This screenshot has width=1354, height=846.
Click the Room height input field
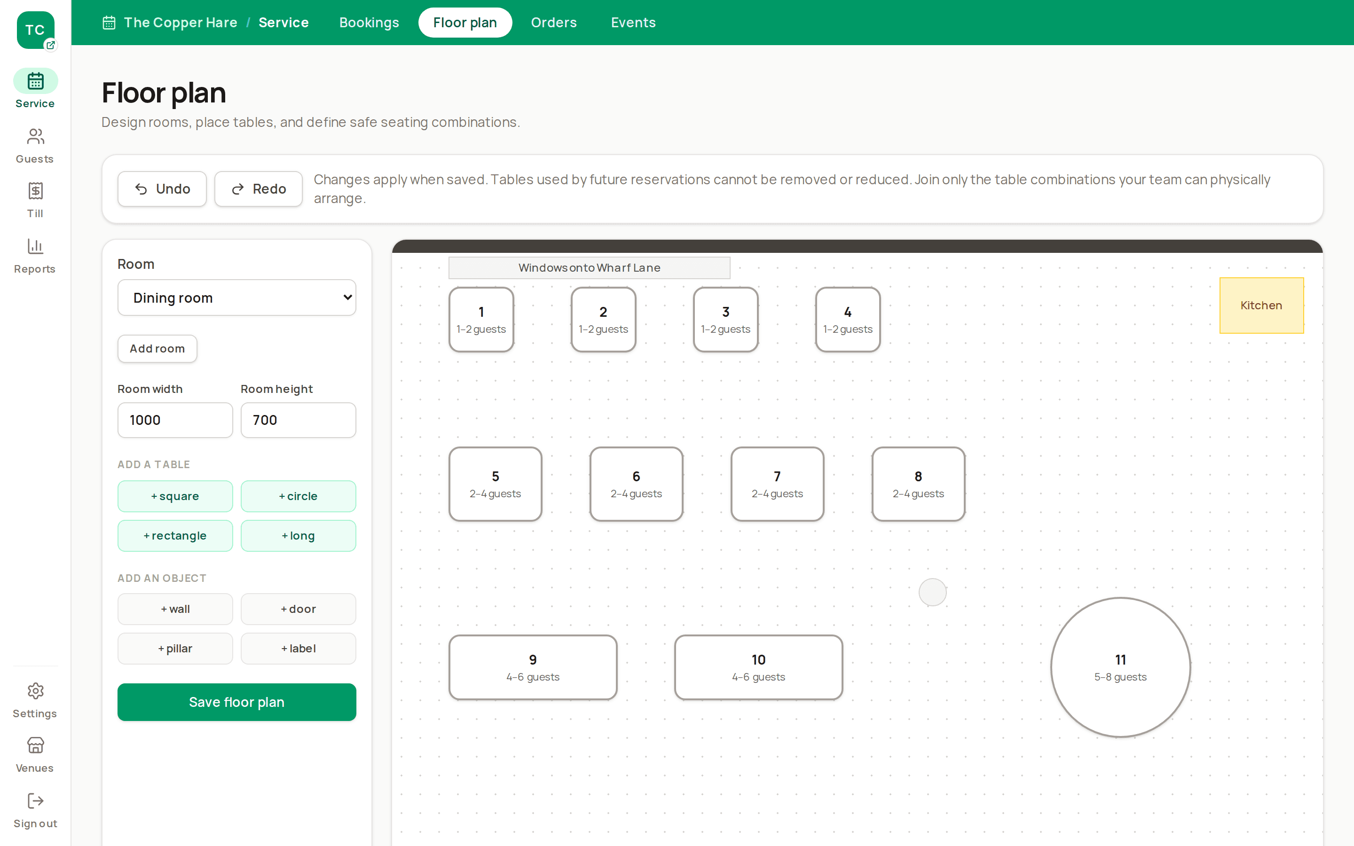coord(298,420)
